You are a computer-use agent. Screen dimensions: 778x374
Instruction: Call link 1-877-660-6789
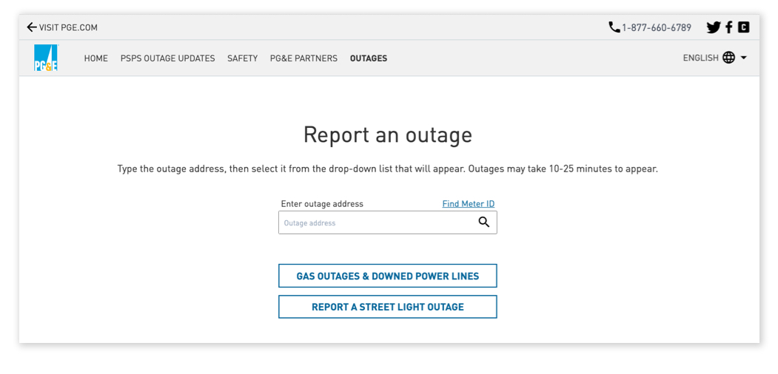(x=656, y=28)
